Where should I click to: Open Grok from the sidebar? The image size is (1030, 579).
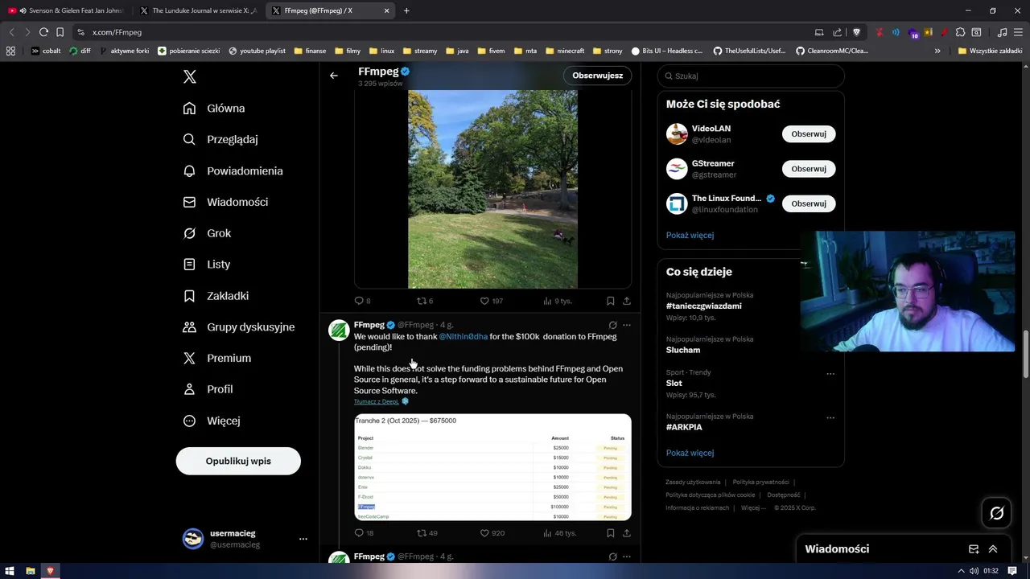point(207,233)
